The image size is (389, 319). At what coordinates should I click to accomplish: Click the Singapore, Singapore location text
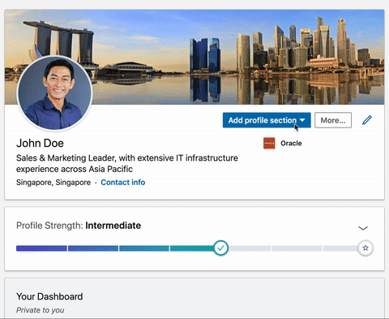[x=53, y=183]
